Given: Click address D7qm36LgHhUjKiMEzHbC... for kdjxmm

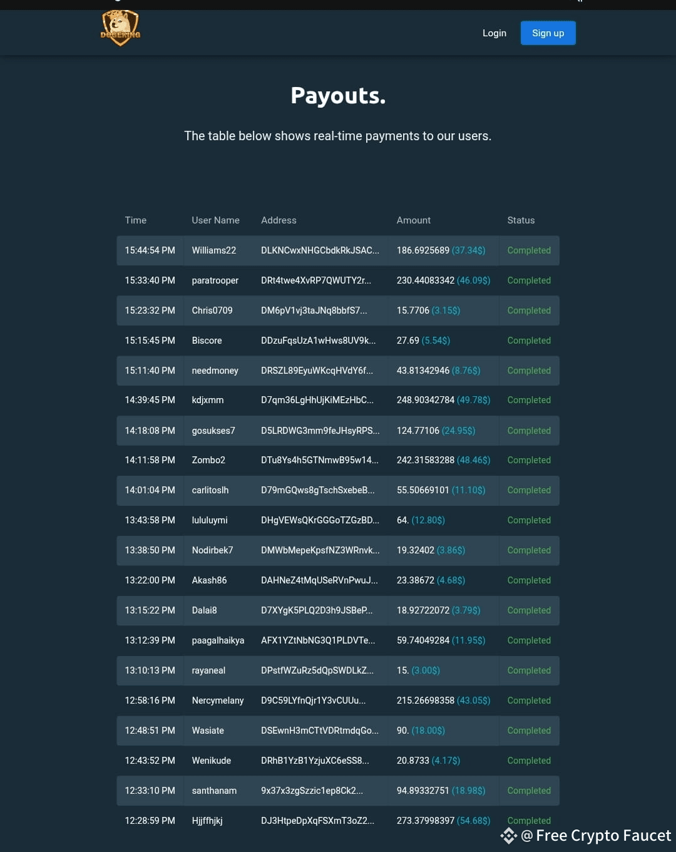Looking at the screenshot, I should 317,400.
